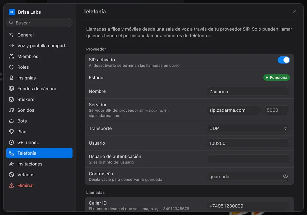The width and height of the screenshot is (307, 215).
Task: Click the GPTunneL circle icon
Action: pyautogui.click(x=11, y=142)
